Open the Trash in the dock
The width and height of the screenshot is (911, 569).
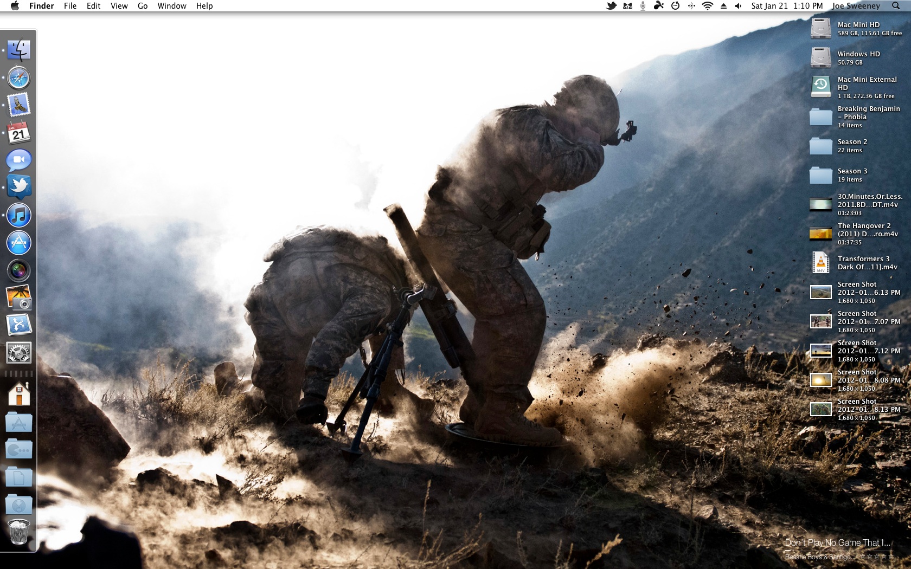pos(18,532)
